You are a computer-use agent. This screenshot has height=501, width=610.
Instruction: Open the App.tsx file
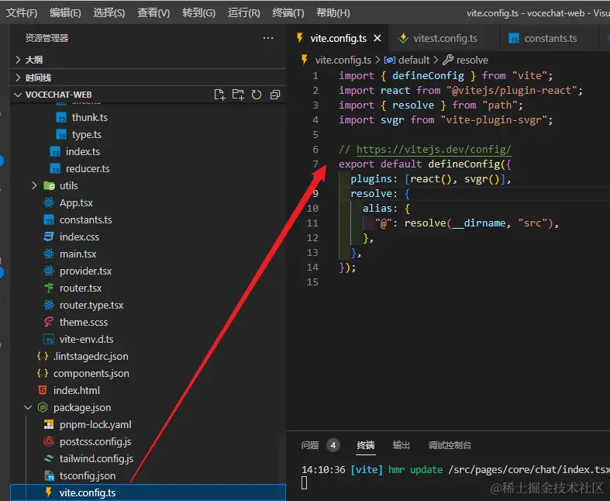coord(75,203)
